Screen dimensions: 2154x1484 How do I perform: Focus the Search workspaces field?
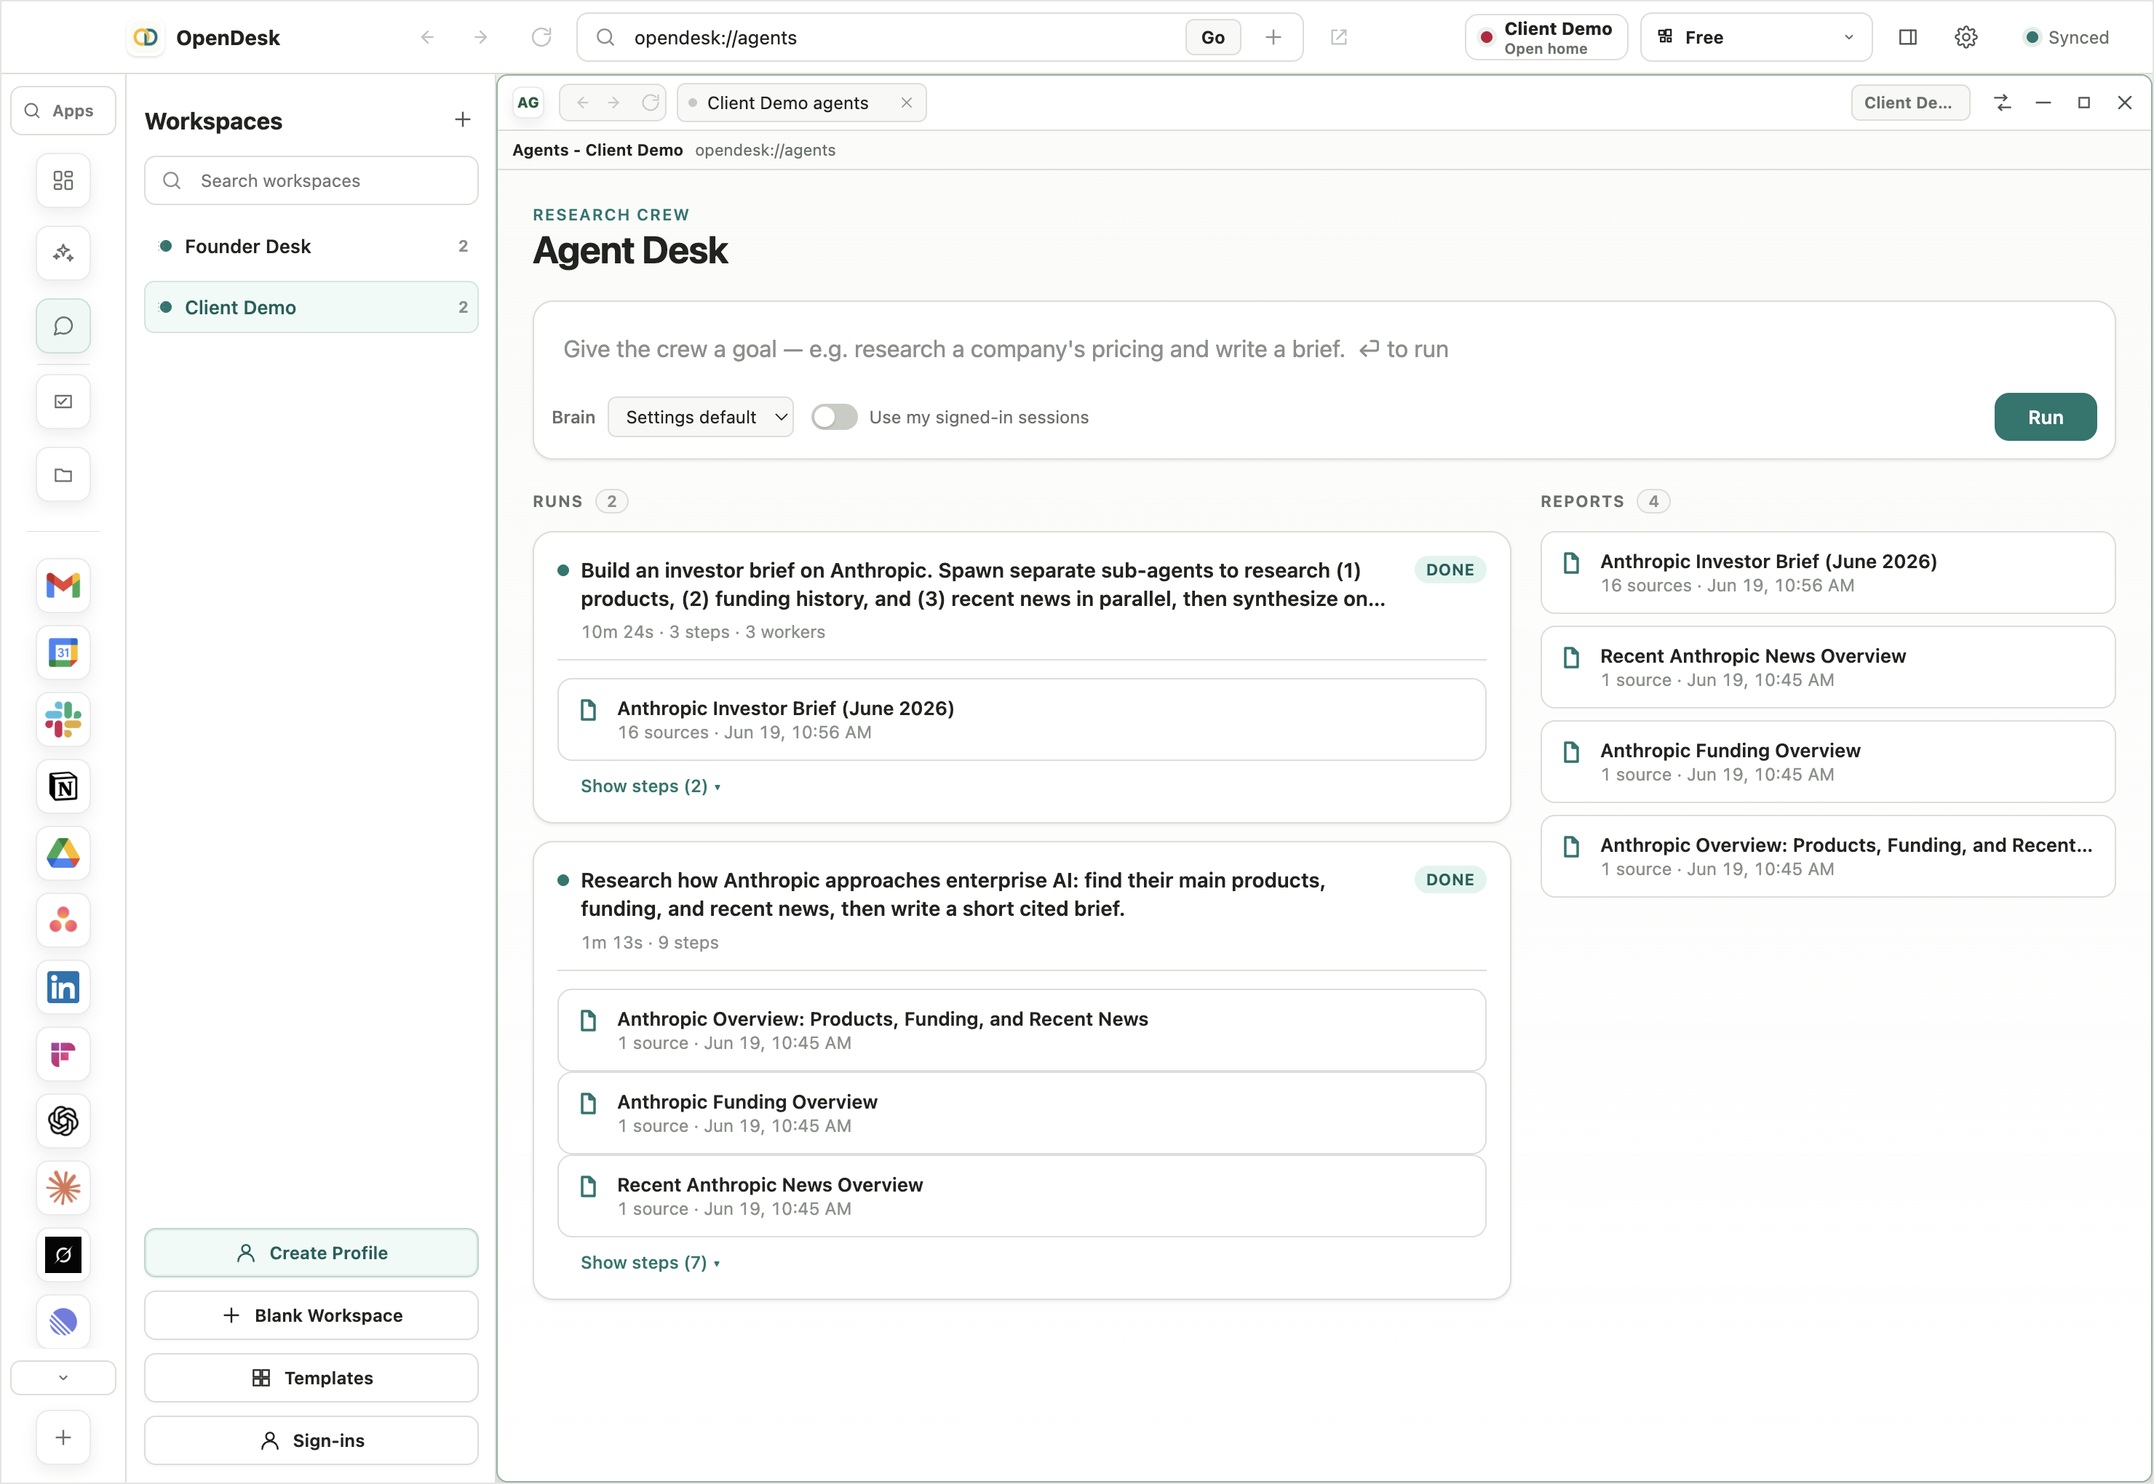[x=311, y=180]
